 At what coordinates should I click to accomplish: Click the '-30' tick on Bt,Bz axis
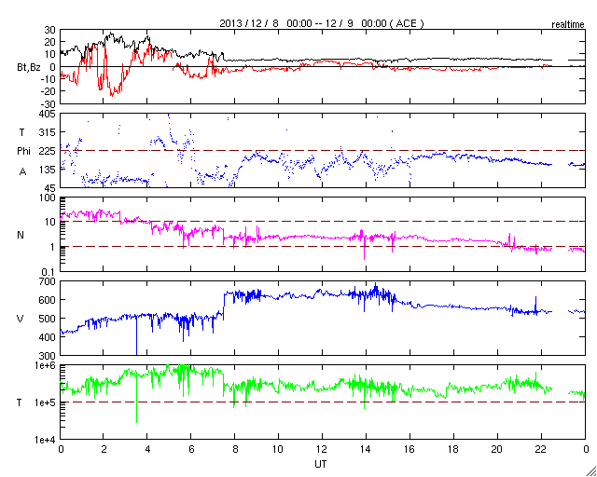(x=48, y=103)
